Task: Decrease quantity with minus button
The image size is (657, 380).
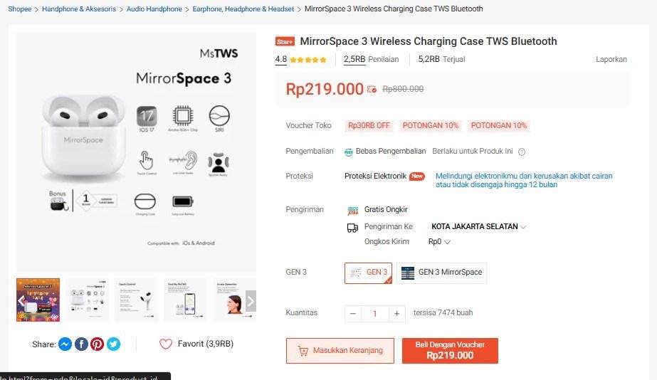Action: click(353, 313)
